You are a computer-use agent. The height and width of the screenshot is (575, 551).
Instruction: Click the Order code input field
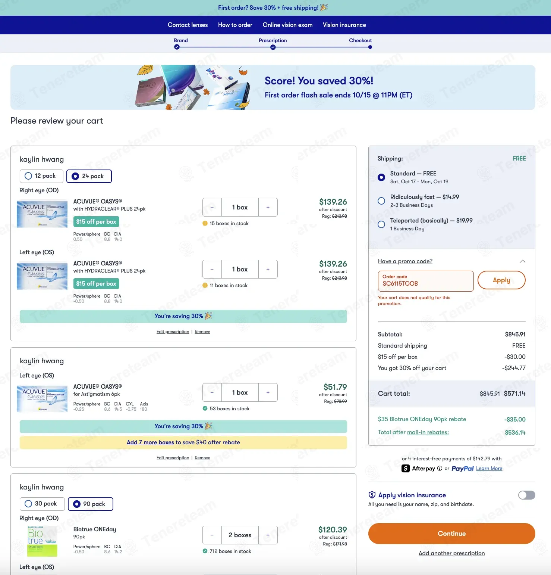426,281
